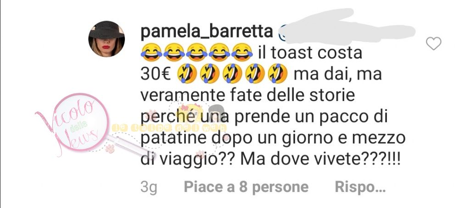Open pamela_barretta's profile picture

tap(106, 39)
